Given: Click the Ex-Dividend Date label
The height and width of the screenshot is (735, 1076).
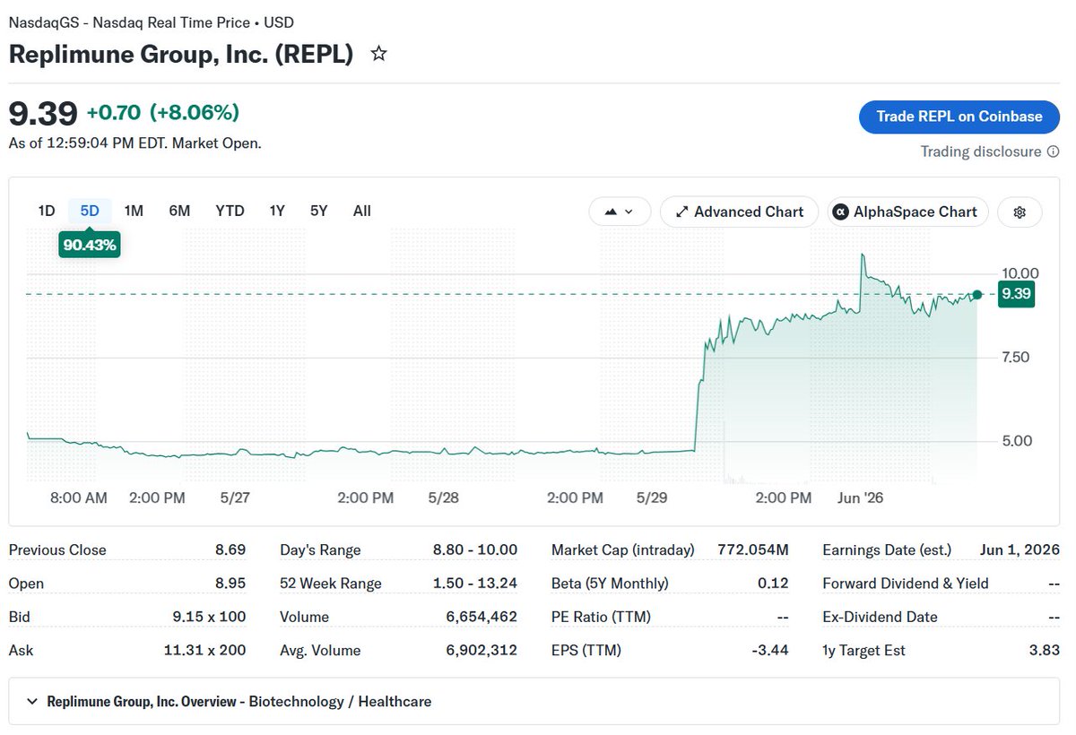Looking at the screenshot, I should point(880,617).
